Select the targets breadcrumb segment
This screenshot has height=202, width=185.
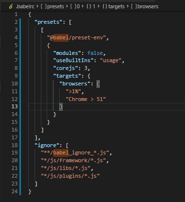(x=117, y=6)
